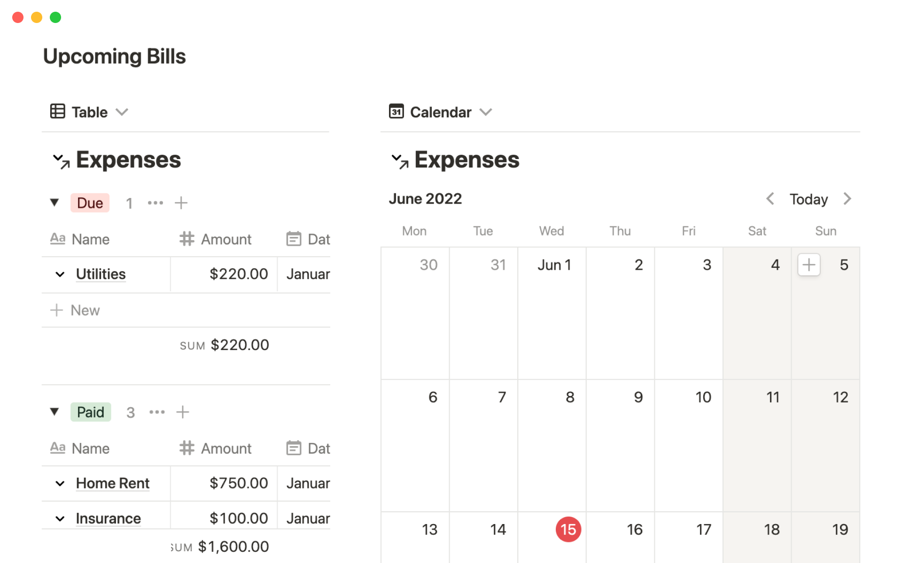Expand the Insurance row chevron
902x563 pixels.
tap(59, 518)
